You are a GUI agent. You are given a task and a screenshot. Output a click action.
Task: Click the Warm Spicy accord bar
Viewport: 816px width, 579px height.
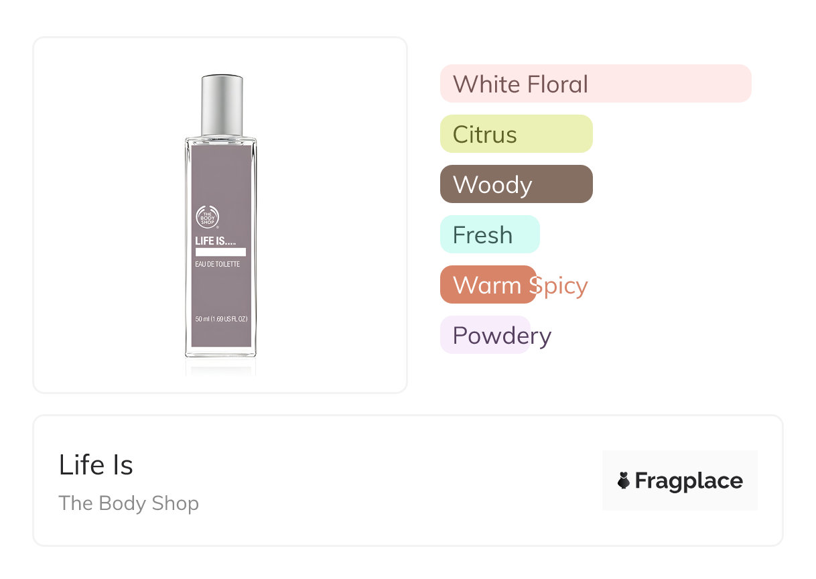pos(488,285)
